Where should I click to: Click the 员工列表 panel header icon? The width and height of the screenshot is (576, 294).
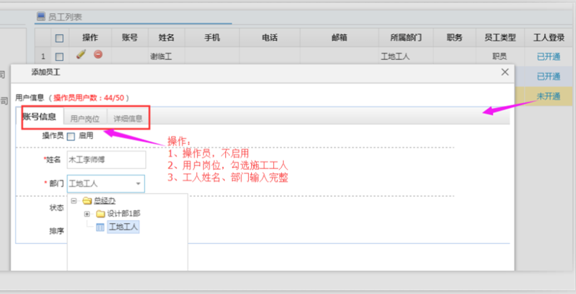click(41, 17)
